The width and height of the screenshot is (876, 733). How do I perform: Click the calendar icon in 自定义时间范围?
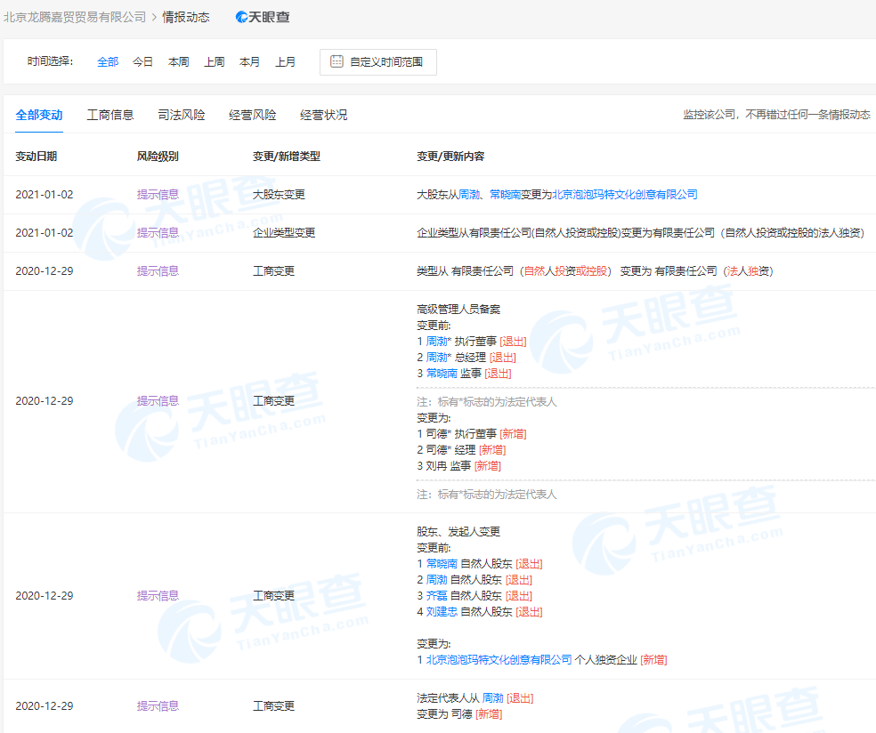(x=337, y=61)
